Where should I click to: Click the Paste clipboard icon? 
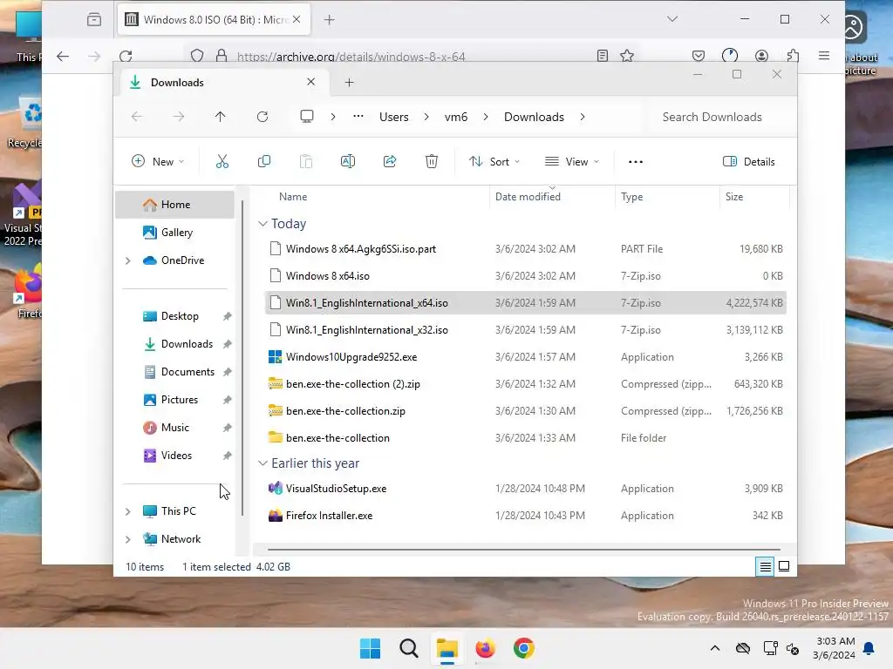click(x=306, y=161)
